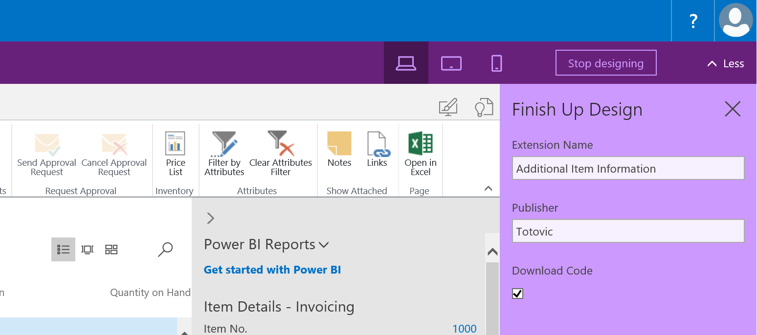This screenshot has width=757, height=335.
Task: Switch to tablet preview mode
Action: 451,63
